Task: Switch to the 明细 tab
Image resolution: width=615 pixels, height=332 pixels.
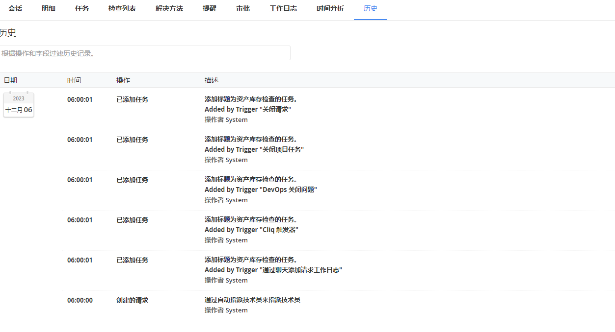Action: click(49, 8)
